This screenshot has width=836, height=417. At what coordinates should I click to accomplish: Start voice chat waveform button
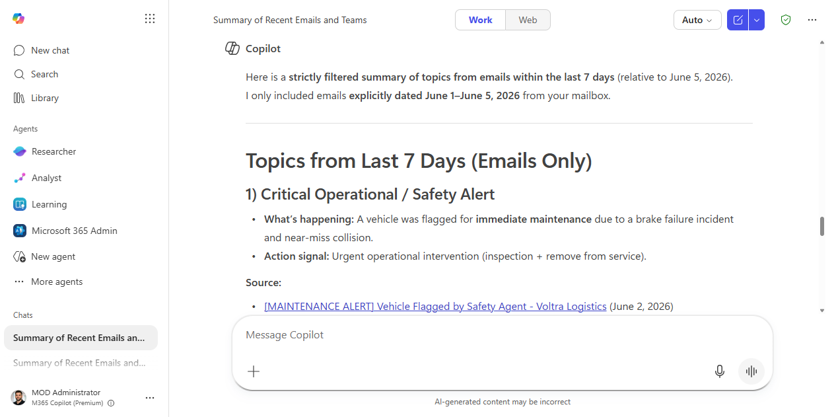click(x=751, y=371)
